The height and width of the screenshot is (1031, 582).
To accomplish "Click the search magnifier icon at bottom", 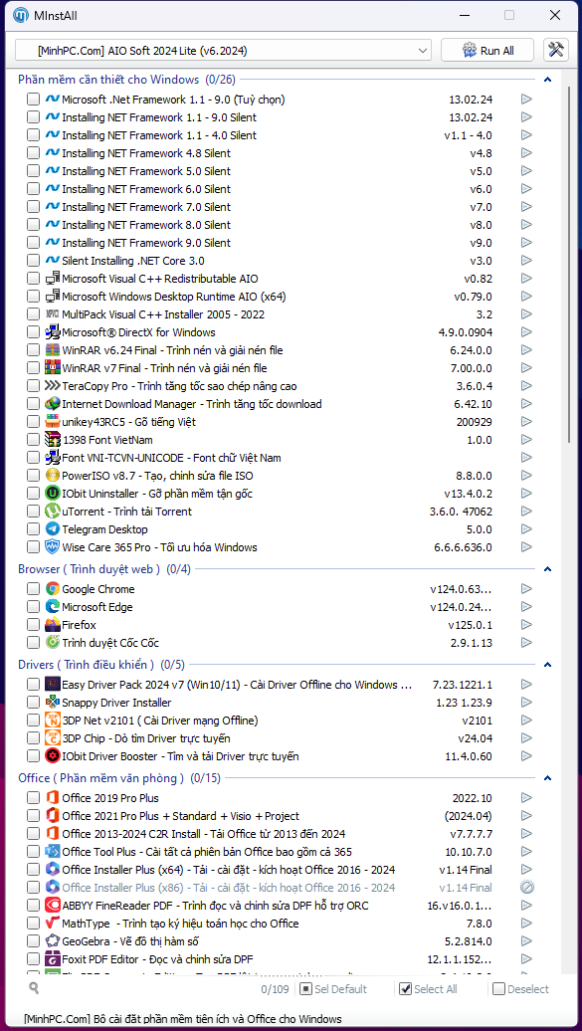I will pyautogui.click(x=34, y=988).
